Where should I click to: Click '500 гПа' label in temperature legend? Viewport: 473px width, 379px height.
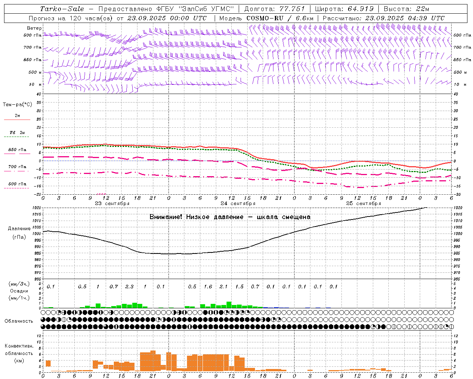(17, 184)
